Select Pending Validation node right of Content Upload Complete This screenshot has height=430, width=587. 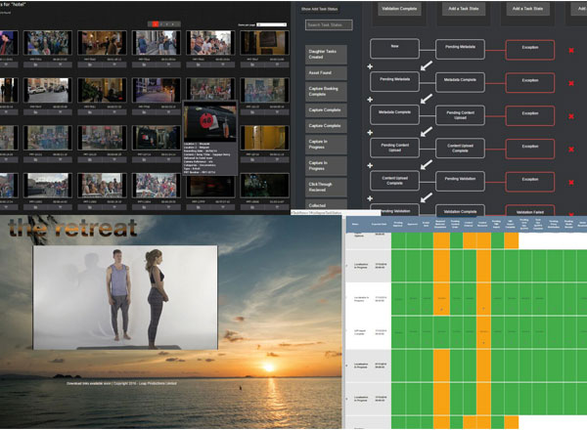[460, 182]
